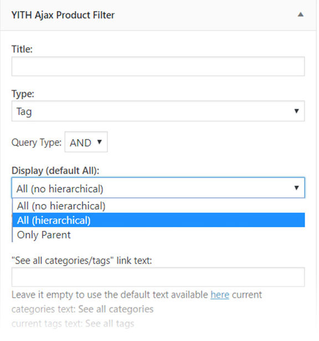Open the Query Type AND dropdown
319x341 pixels.
86,142
